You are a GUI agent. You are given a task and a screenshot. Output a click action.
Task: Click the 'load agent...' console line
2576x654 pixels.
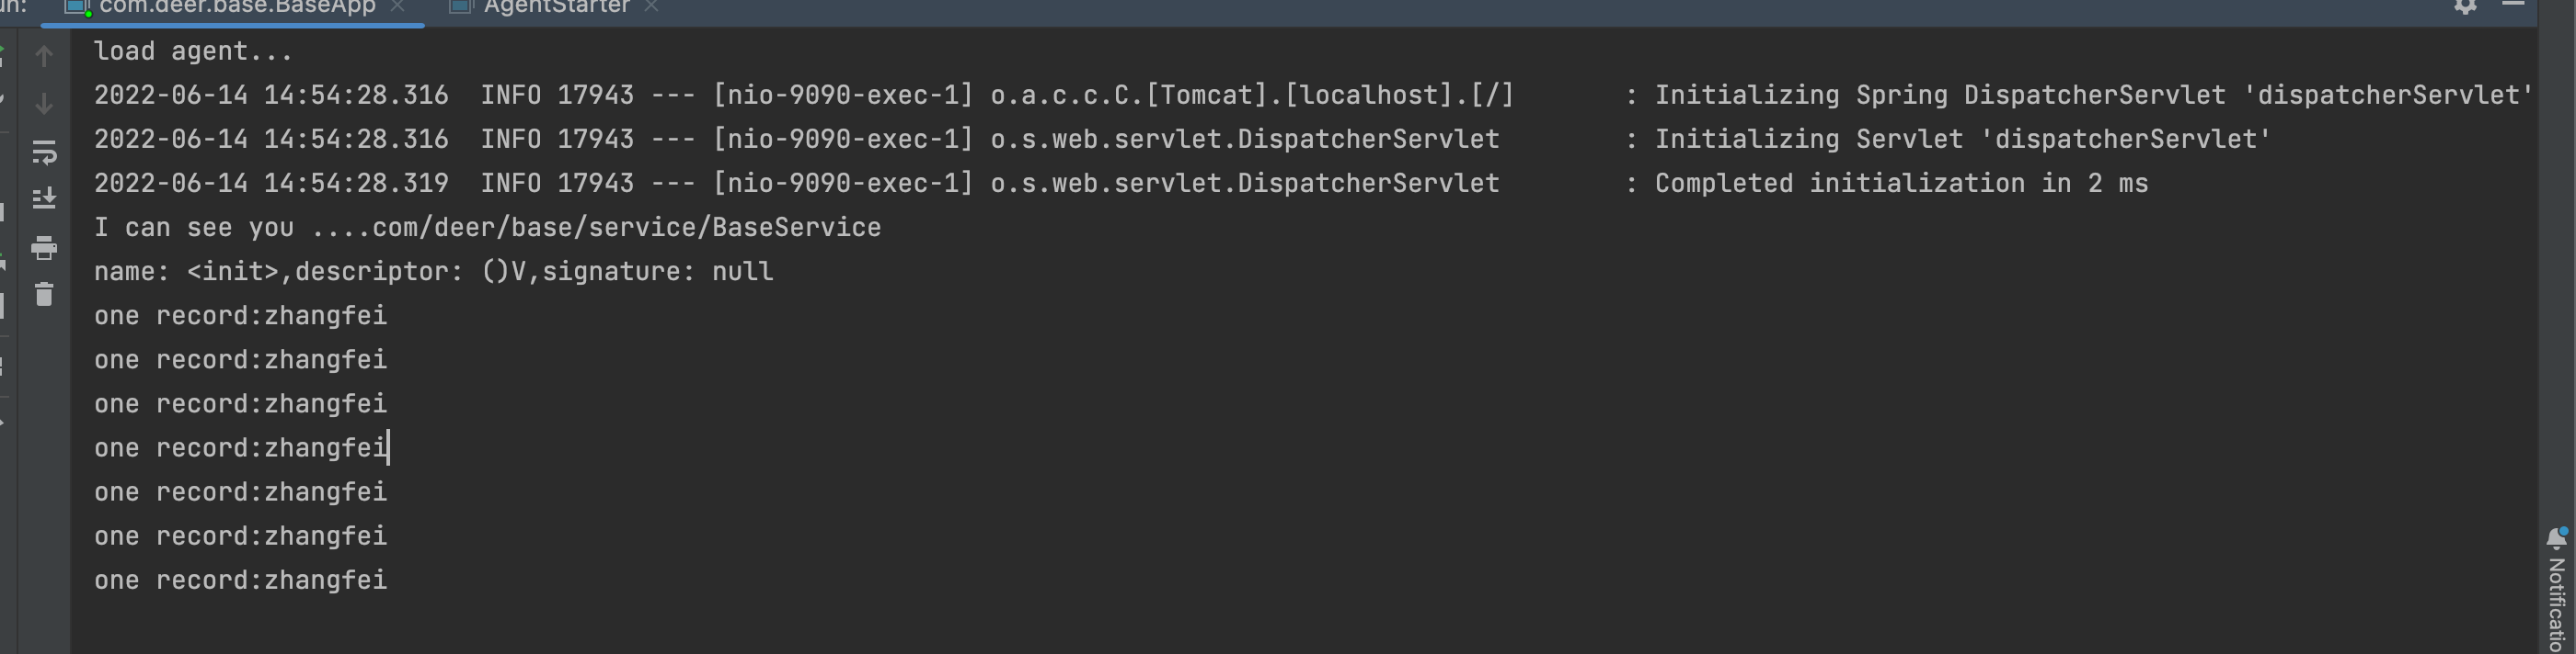click(x=193, y=52)
